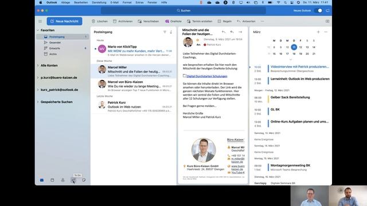Add new event with plus icon
This screenshot has width=367, height=206.
pos(318,32)
